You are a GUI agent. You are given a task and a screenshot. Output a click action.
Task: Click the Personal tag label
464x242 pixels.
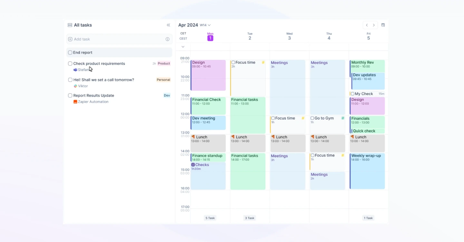point(163,80)
